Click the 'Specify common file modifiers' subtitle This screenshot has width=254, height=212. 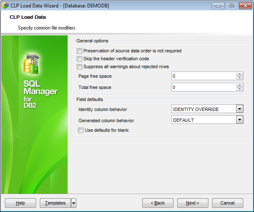46,28
